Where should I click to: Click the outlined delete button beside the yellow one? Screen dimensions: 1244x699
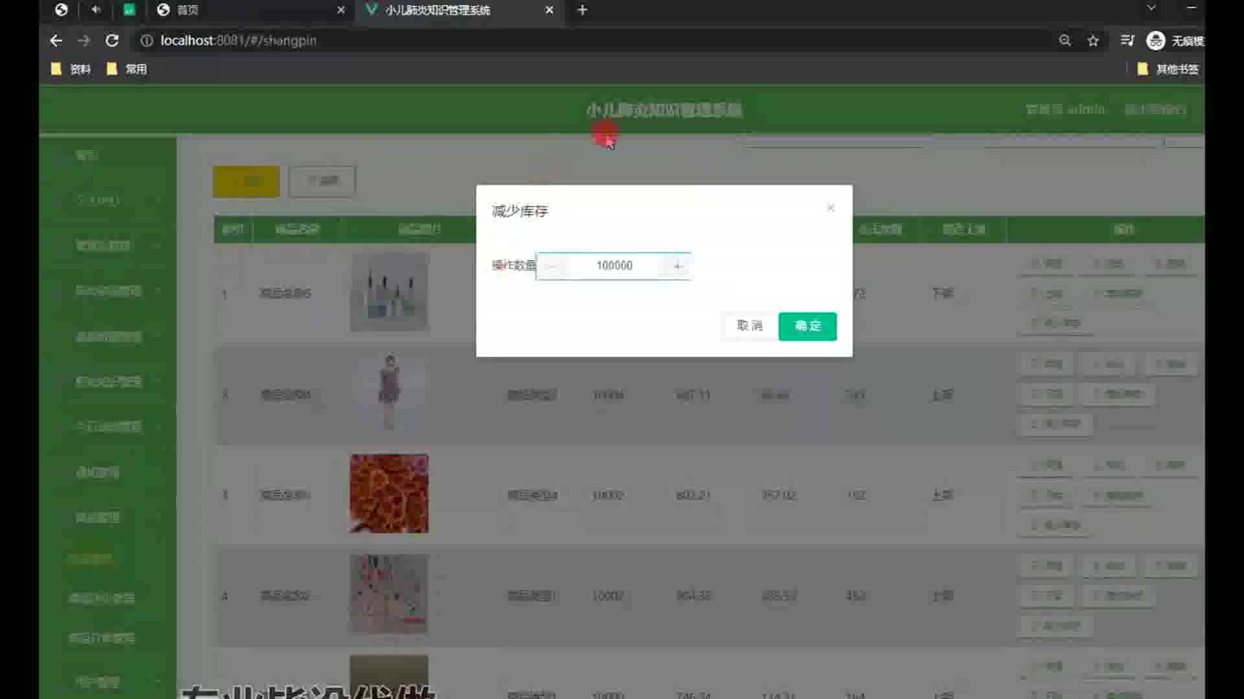(x=322, y=181)
